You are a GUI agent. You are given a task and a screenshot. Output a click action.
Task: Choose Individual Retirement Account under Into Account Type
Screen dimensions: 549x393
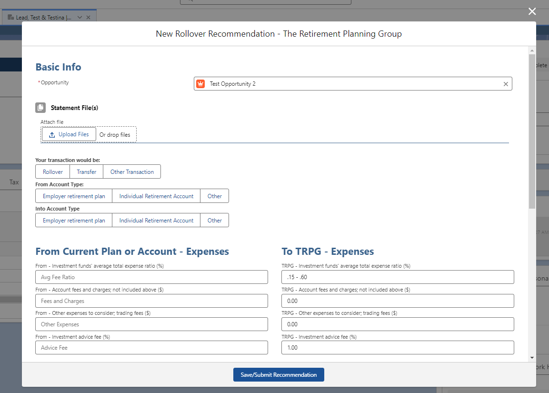tap(156, 220)
